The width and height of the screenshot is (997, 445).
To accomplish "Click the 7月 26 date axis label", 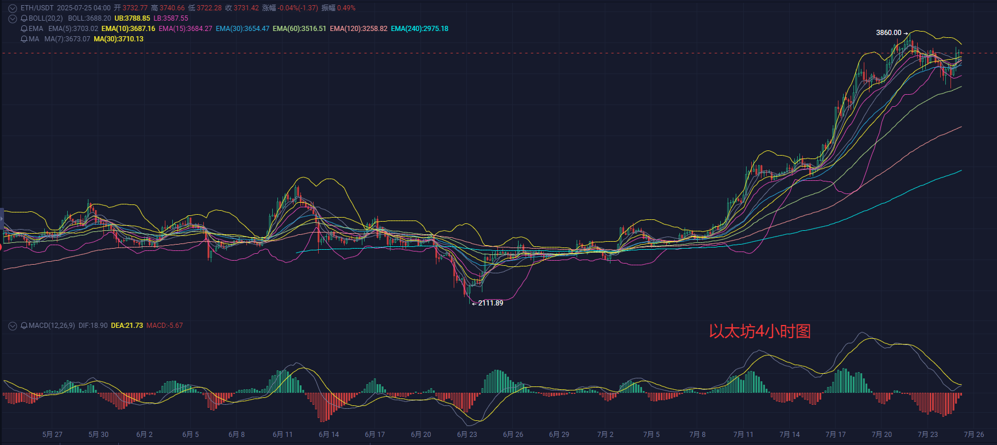I will click(x=973, y=435).
